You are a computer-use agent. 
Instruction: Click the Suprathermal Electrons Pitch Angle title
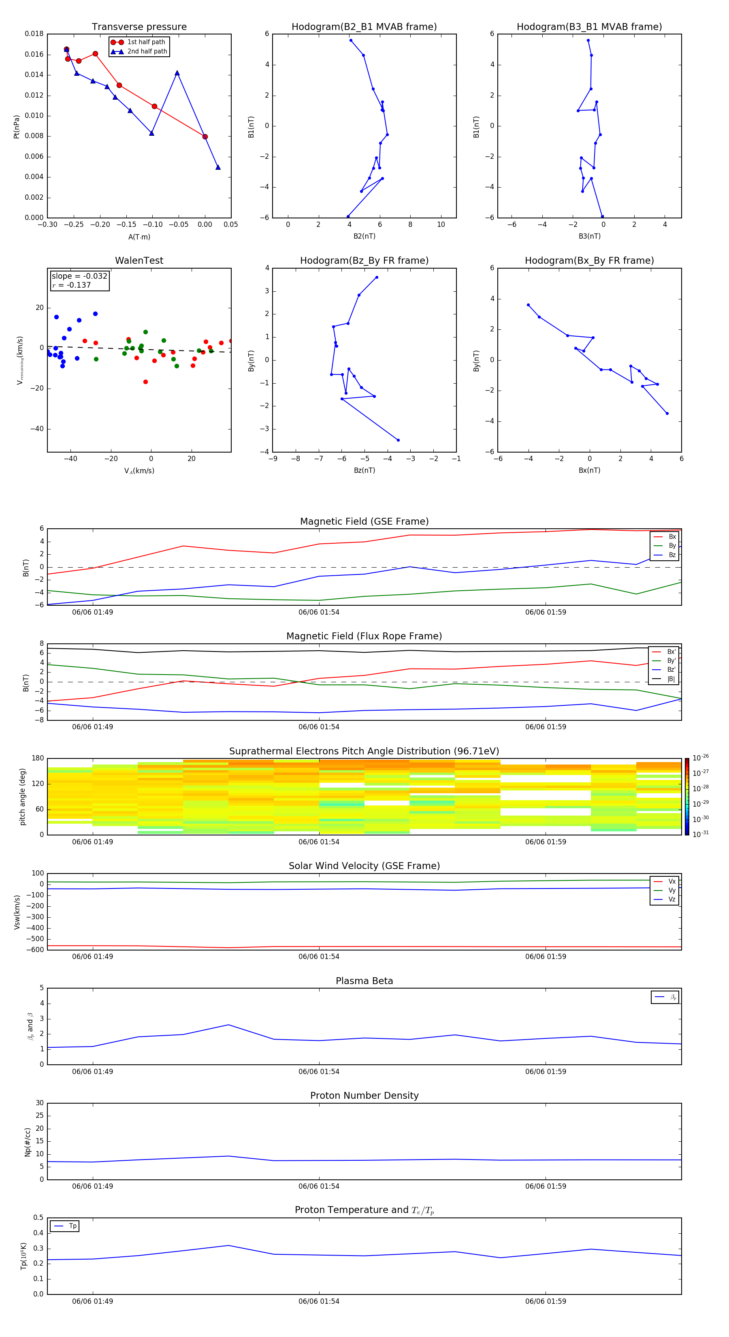tap(364, 752)
